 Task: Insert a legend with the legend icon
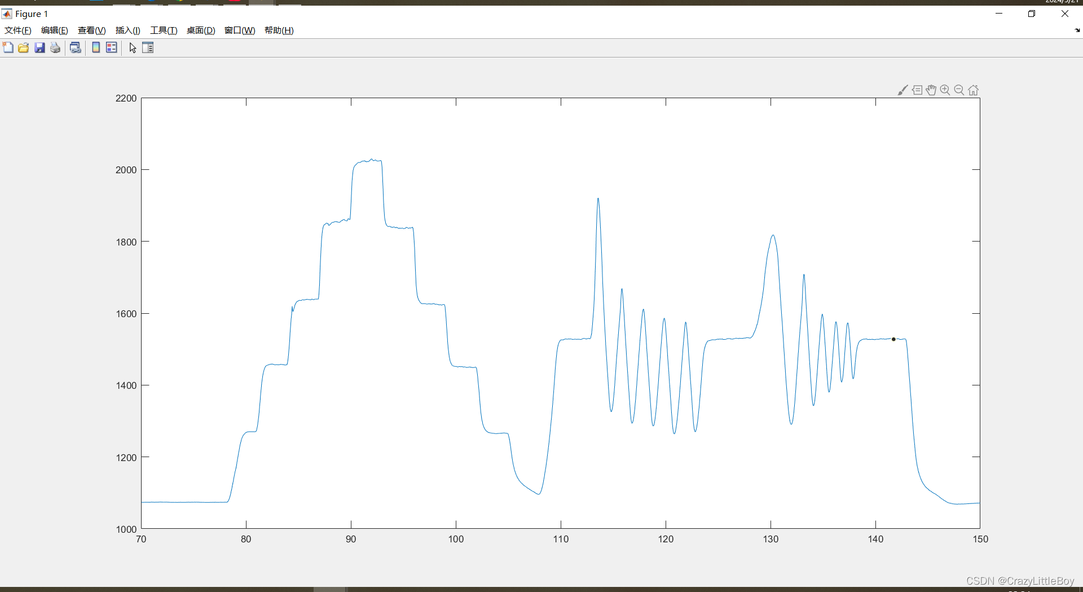111,47
